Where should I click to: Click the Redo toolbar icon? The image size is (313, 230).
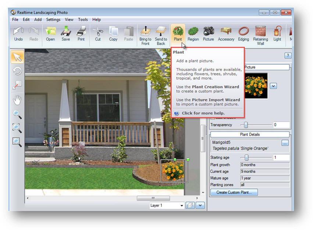pyautogui.click(x=34, y=34)
